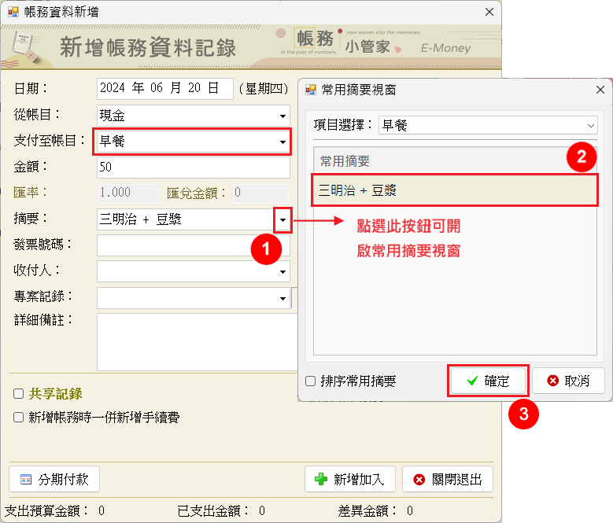Click the 匯兌金額 field showing 0
613x523 pixels.
pyautogui.click(x=260, y=193)
